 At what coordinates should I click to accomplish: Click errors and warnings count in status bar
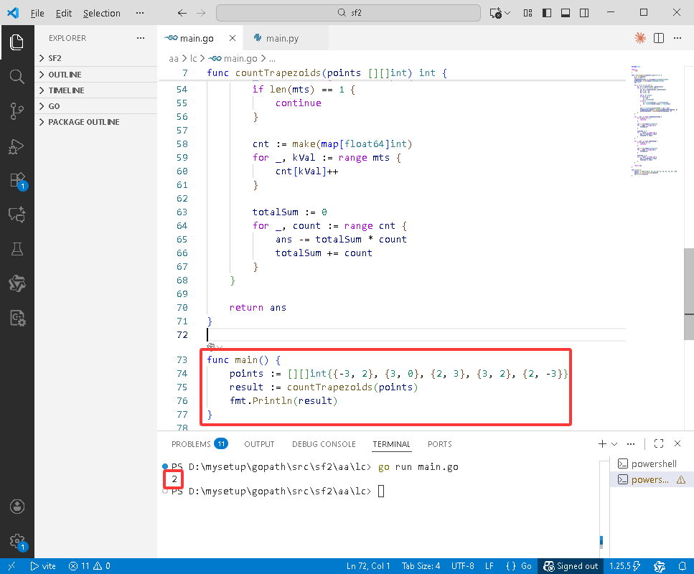(90, 566)
